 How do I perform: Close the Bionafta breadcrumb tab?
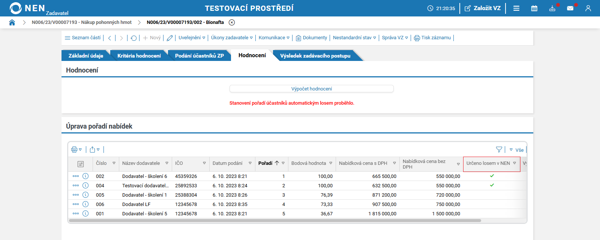232,22
